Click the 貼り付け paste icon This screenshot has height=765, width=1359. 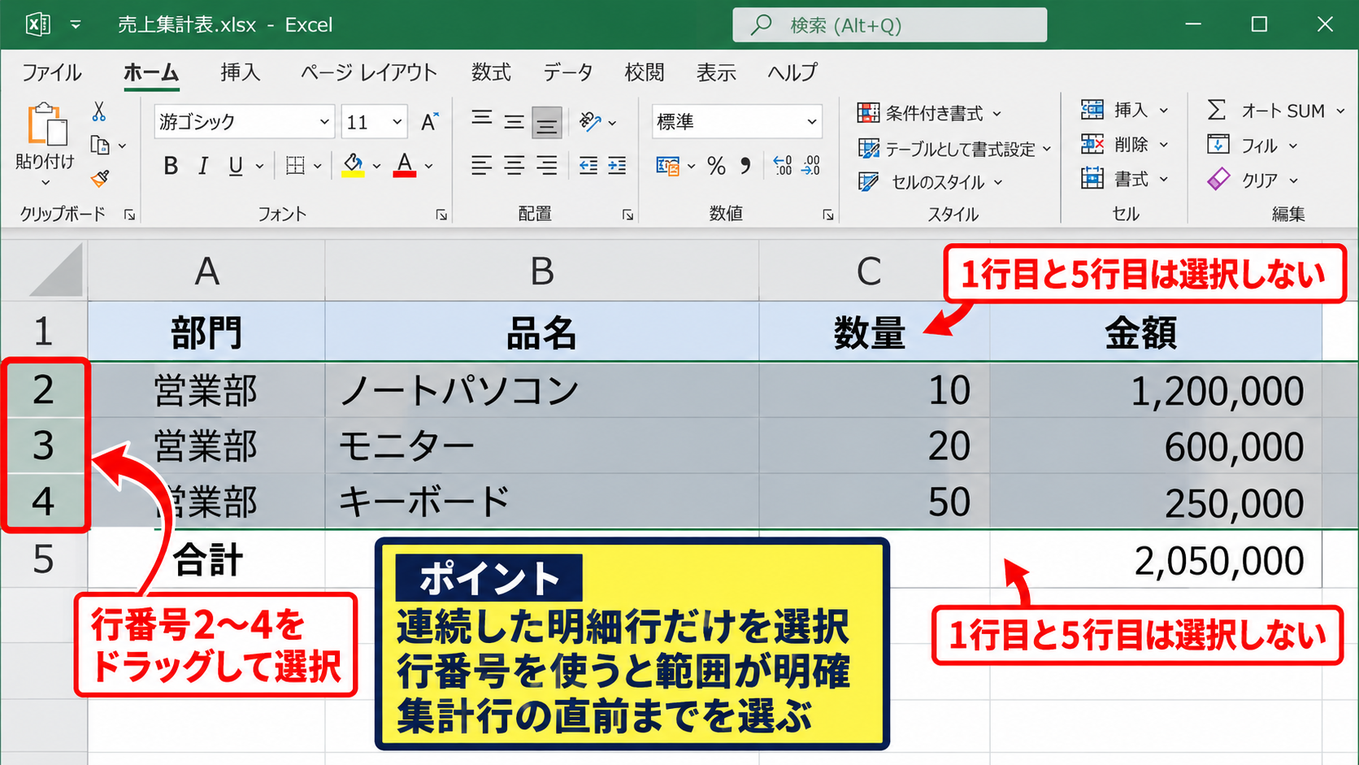(x=46, y=125)
